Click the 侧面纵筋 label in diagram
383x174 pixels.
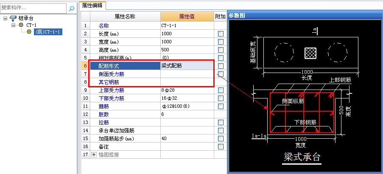293,101
